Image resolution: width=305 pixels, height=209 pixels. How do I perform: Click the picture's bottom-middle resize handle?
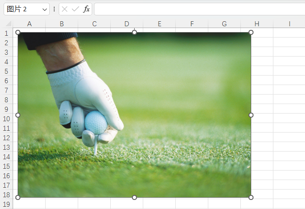tap(134, 198)
